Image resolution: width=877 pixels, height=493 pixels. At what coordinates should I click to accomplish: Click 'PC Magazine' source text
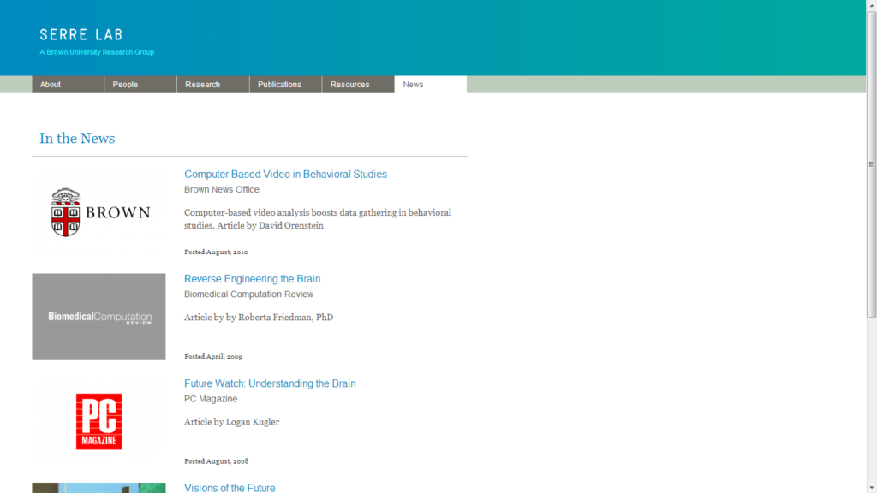pos(211,399)
